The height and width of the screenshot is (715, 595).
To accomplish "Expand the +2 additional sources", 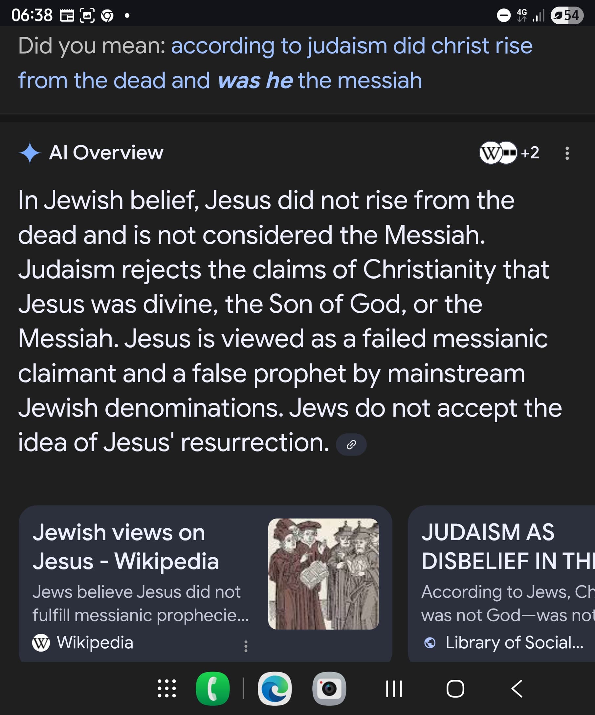I will coord(530,152).
